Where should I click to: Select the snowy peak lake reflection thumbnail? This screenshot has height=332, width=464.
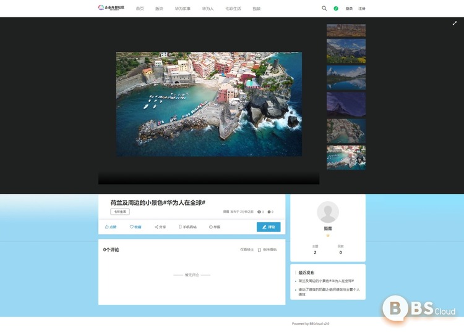pyautogui.click(x=346, y=78)
